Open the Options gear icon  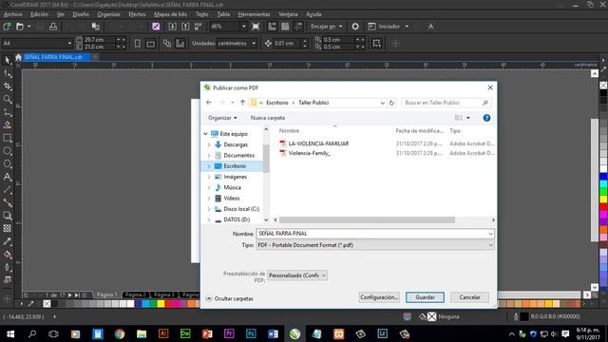[x=355, y=27]
